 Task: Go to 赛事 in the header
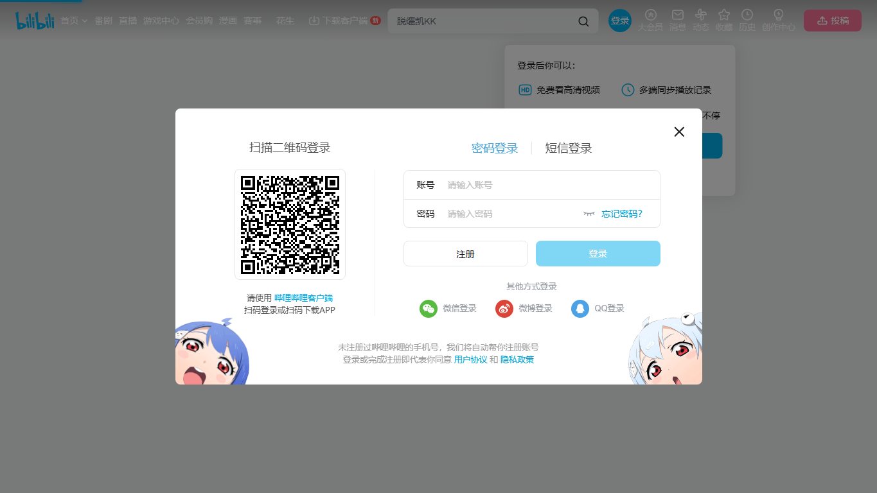tap(252, 21)
